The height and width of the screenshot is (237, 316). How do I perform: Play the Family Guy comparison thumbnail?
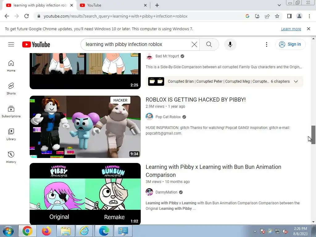85,71
